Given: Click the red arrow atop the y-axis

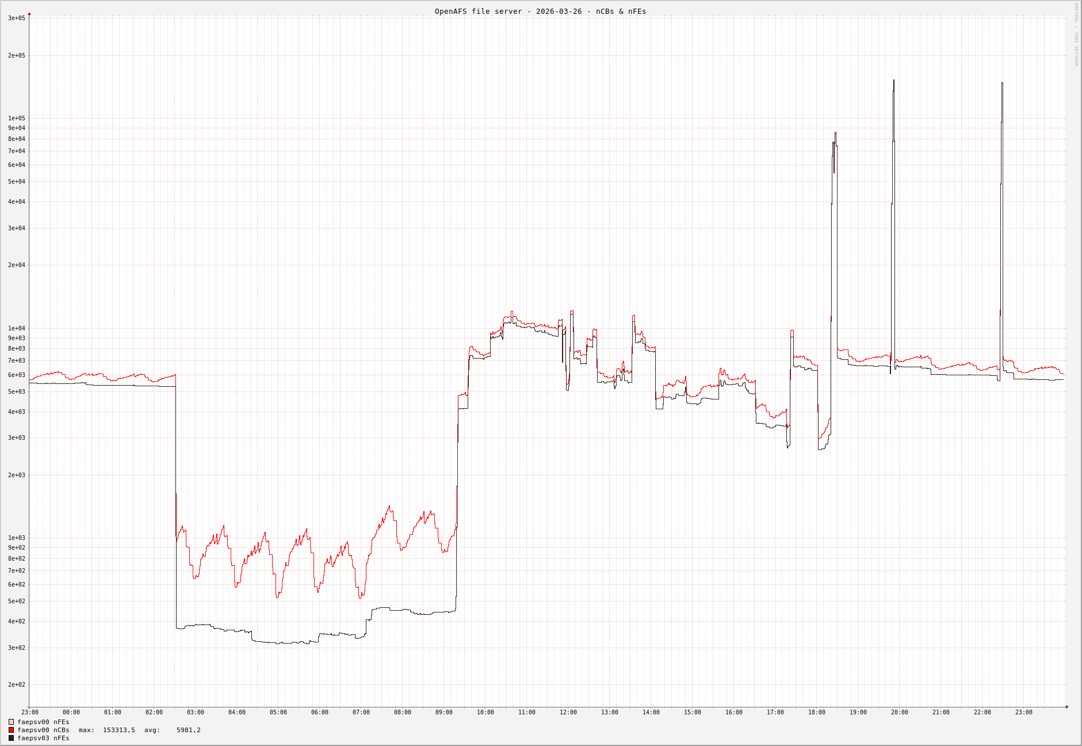Looking at the screenshot, I should tap(29, 13).
